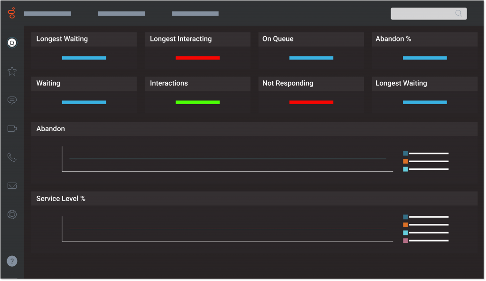486x281 pixels.
Task: Open the chat bubble icon
Action: coord(12,100)
